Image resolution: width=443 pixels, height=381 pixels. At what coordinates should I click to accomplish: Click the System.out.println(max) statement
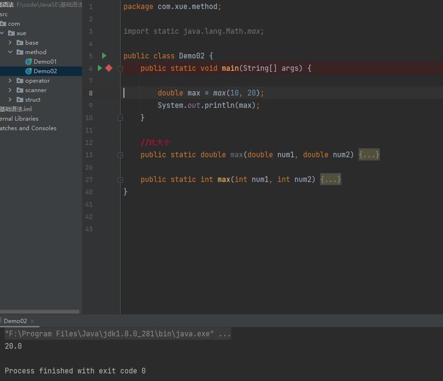point(208,105)
